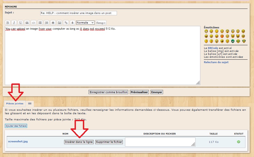The height and width of the screenshot is (157, 254).
Task: Underline text using the U button
Action: tap(21, 23)
